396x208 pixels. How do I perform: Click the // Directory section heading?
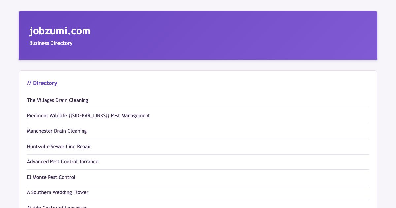point(42,83)
